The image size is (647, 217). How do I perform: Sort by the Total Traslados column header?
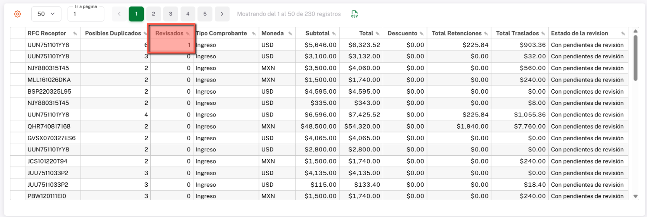(x=517, y=33)
